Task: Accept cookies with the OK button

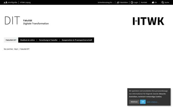Action: click(x=143, y=102)
